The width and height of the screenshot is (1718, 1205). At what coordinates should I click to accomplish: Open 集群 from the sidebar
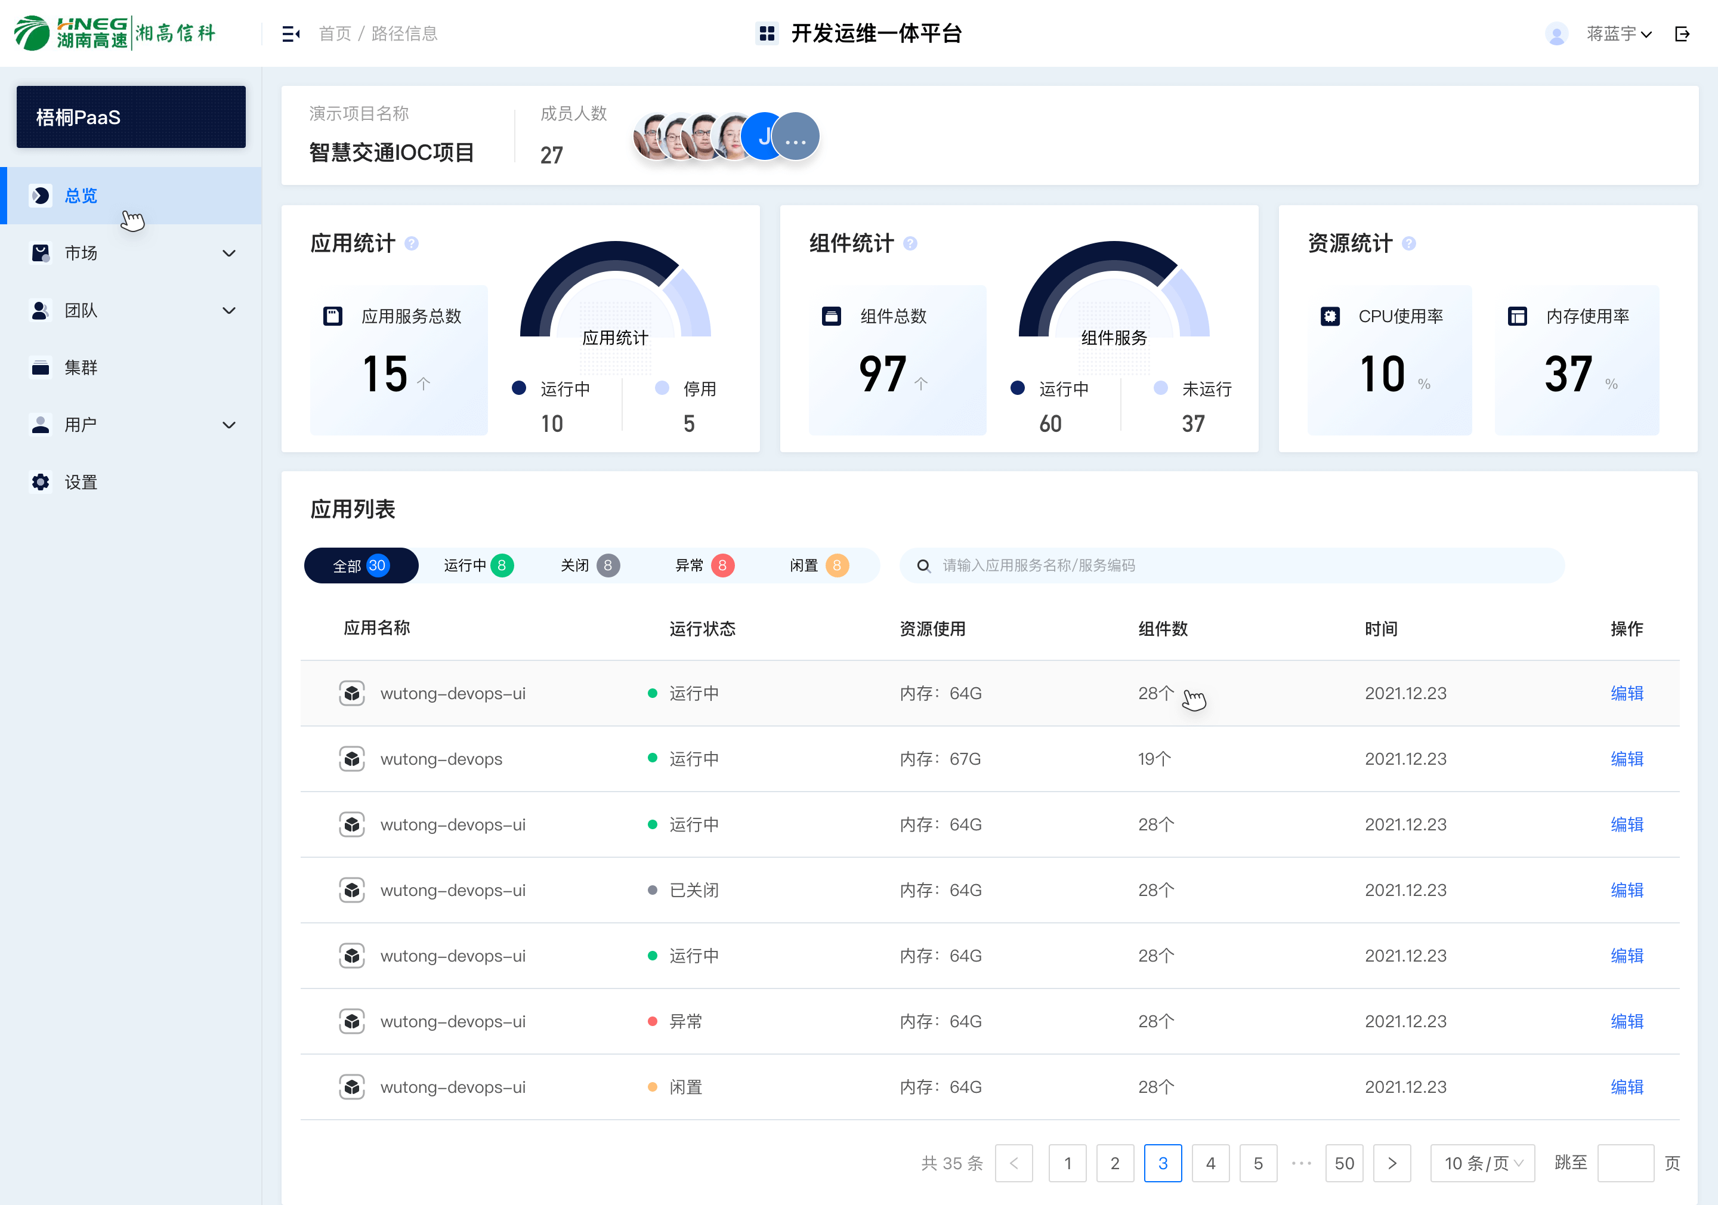tap(81, 367)
